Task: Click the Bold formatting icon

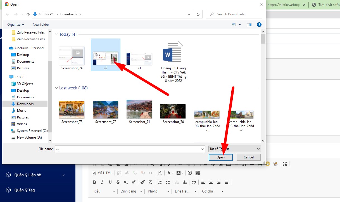Action: (94, 182)
